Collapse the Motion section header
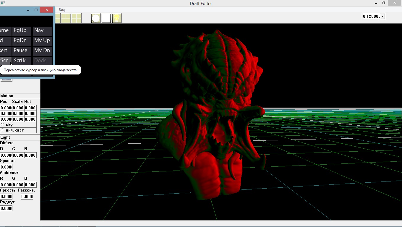Screen dimensions: 402x227 tap(20, 96)
